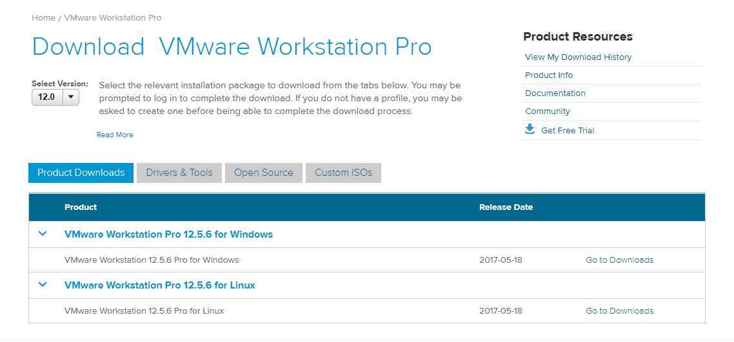Open the Select Version dropdown
The width and height of the screenshot is (734, 342).
[x=55, y=97]
